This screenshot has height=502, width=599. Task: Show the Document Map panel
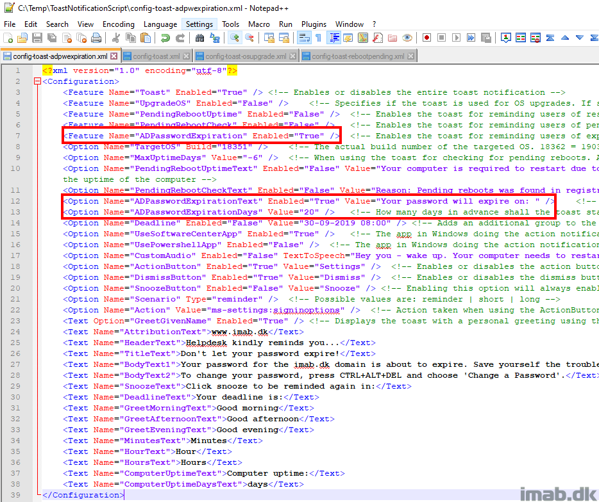(363, 38)
